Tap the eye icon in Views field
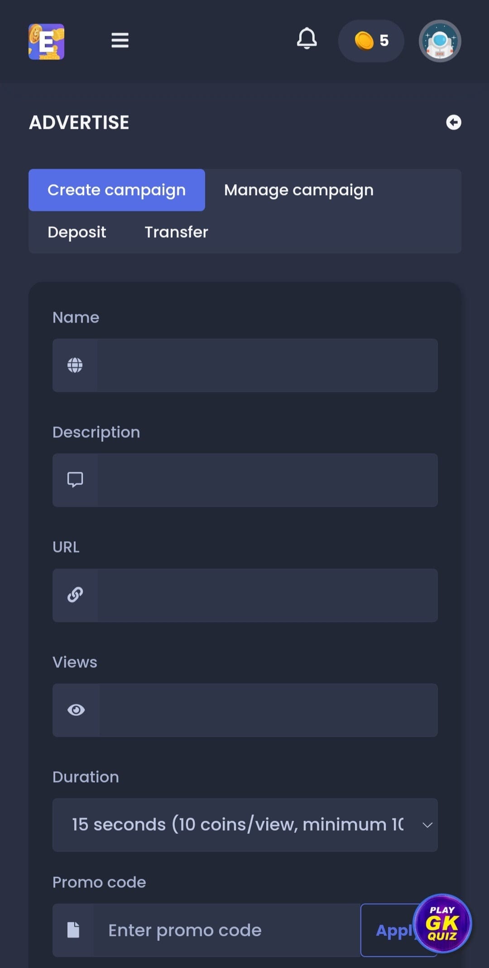This screenshot has width=489, height=968. click(x=76, y=710)
